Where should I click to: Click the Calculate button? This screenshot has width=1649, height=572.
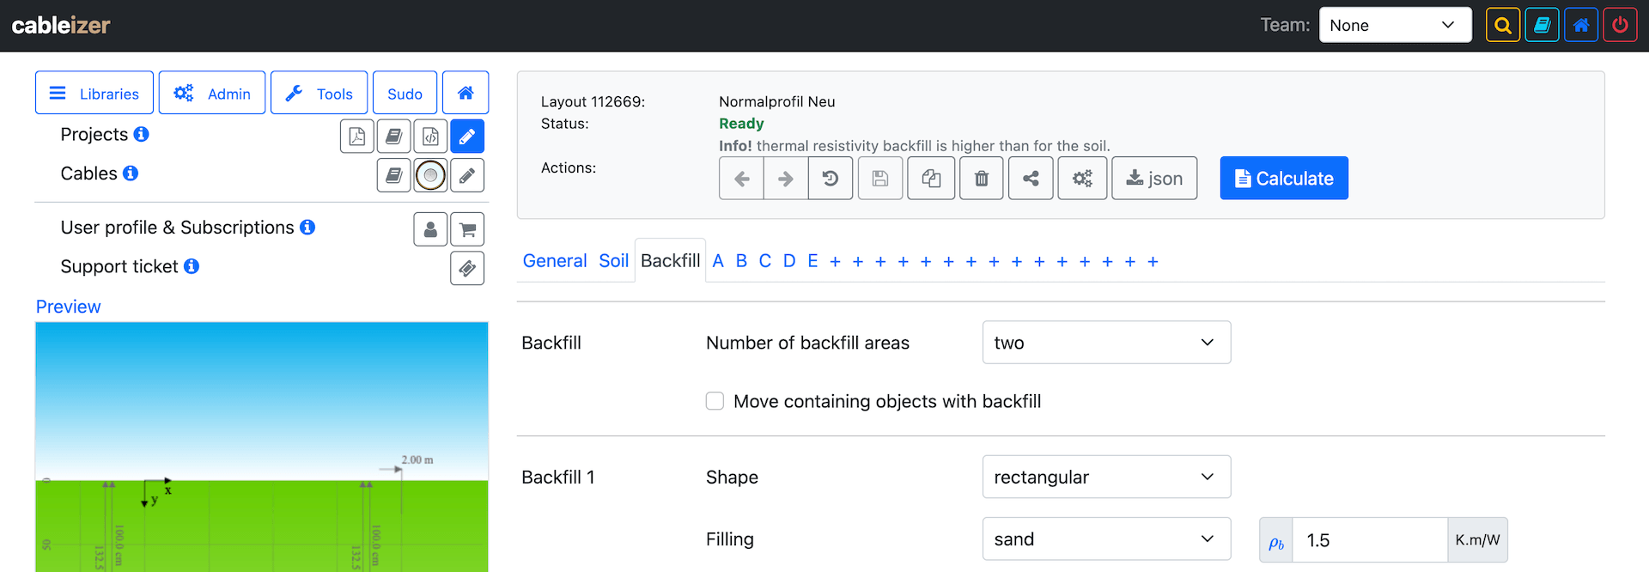[1284, 179]
